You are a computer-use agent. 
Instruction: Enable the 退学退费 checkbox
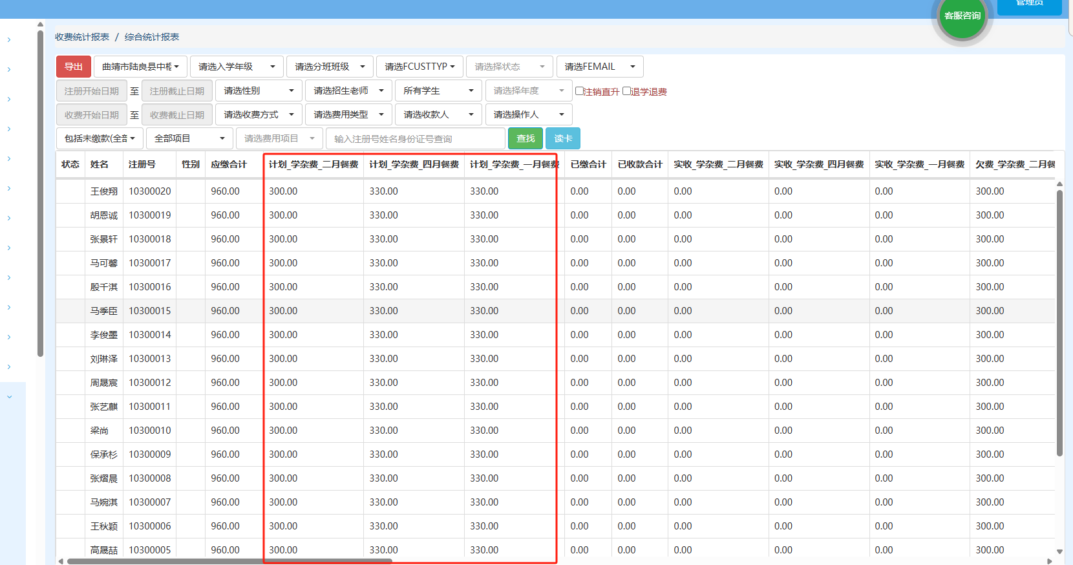(x=626, y=91)
